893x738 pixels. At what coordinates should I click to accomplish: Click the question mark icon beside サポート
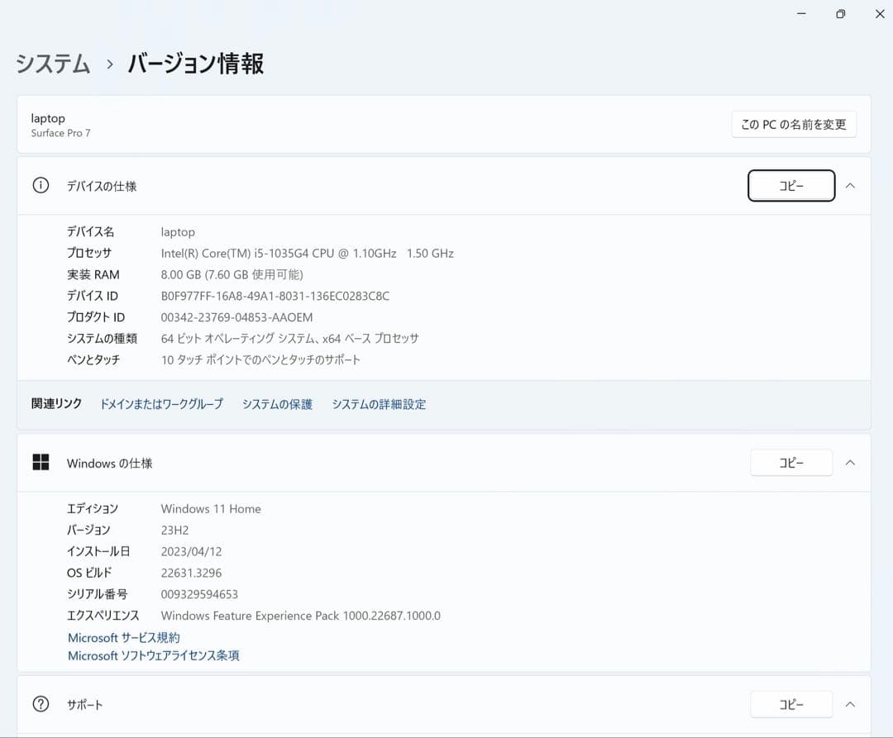tap(41, 704)
